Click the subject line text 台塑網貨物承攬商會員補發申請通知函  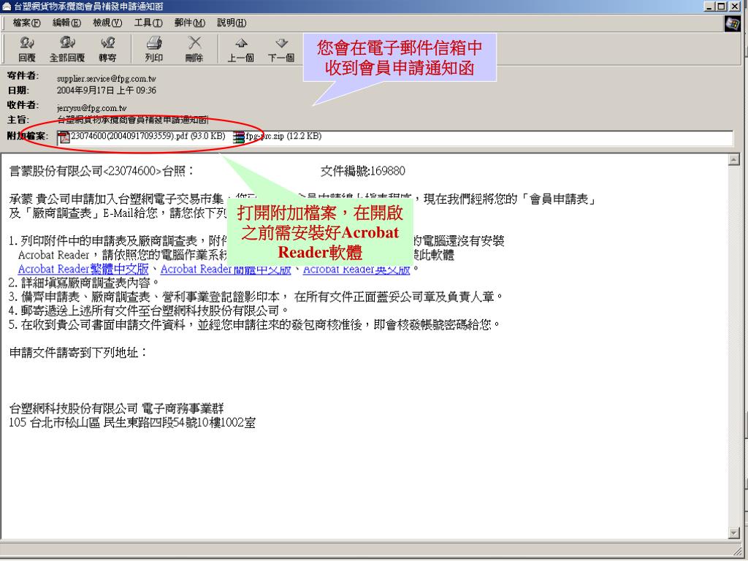pos(132,120)
